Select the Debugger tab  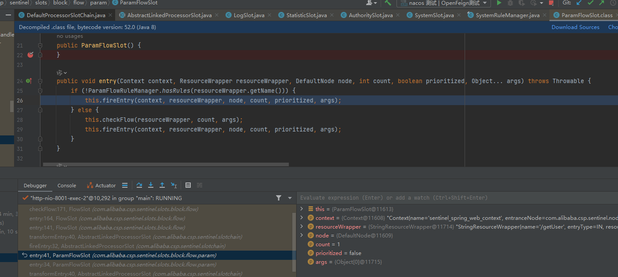tap(35, 186)
